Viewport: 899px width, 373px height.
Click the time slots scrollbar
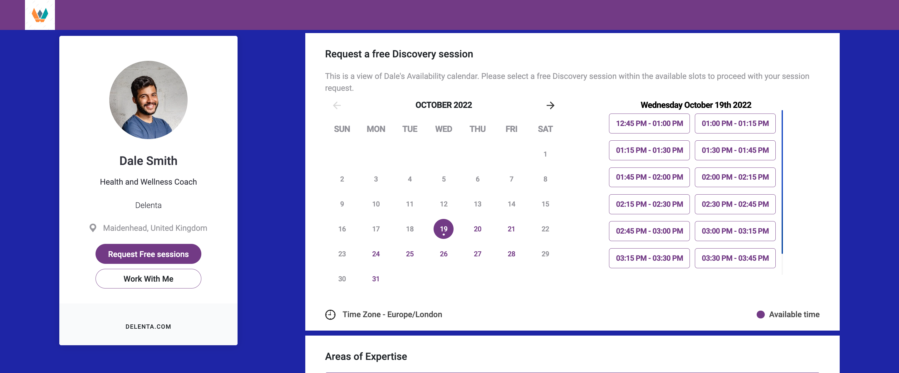coord(782,181)
